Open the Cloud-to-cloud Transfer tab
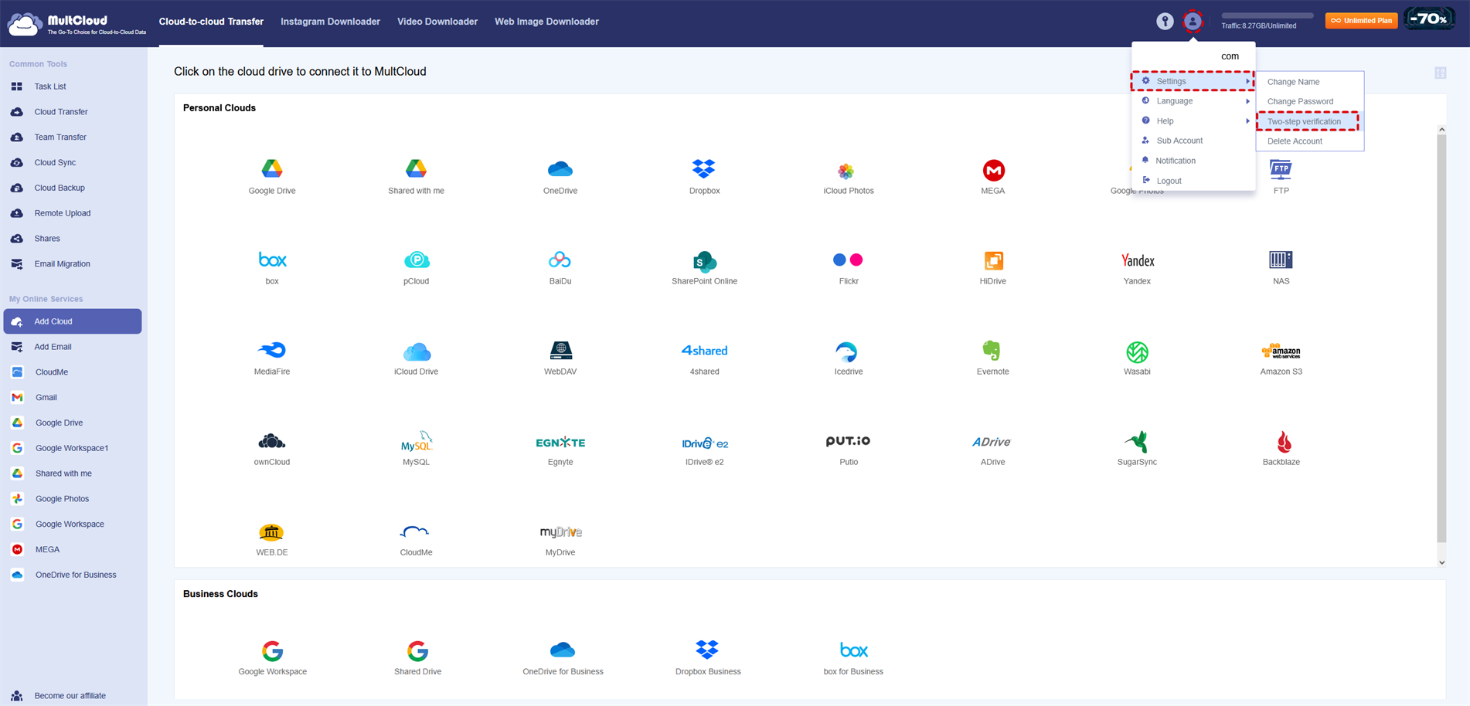 (x=211, y=22)
